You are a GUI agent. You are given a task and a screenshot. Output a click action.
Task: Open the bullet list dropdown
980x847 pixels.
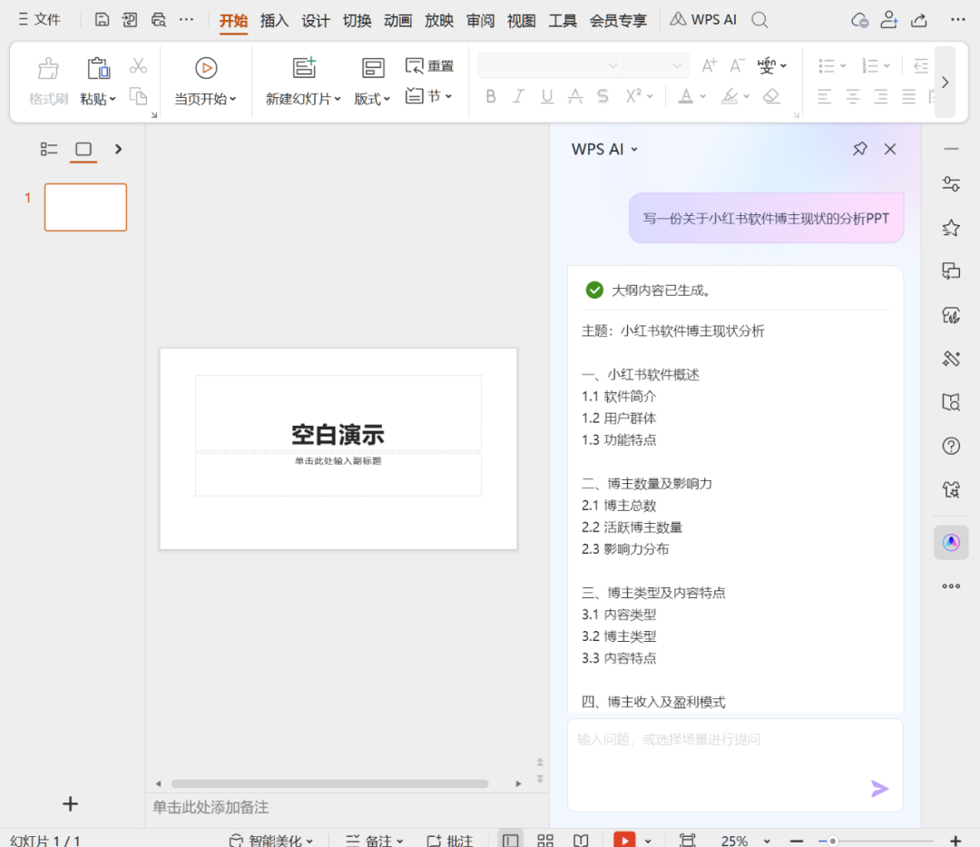pyautogui.click(x=843, y=65)
